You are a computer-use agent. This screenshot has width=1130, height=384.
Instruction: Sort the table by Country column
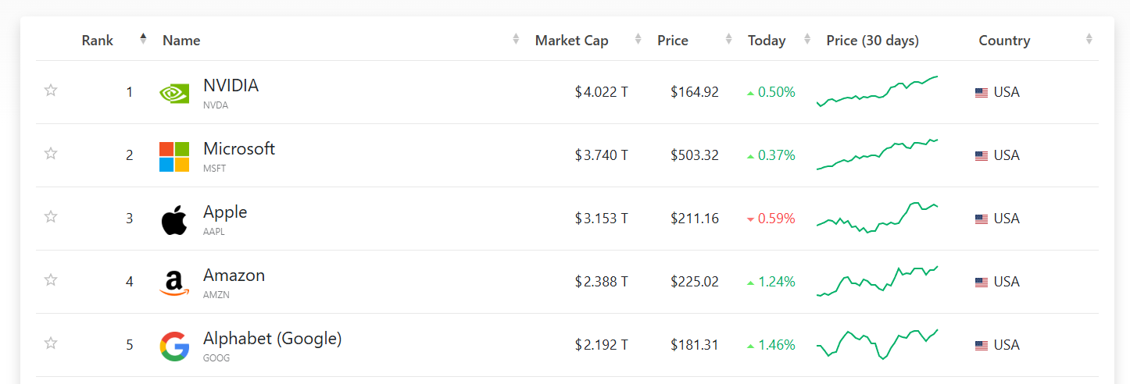(x=1004, y=41)
